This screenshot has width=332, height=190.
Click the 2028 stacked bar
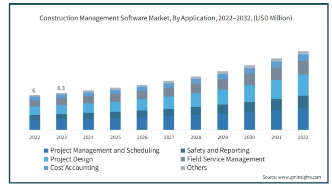(x=196, y=103)
